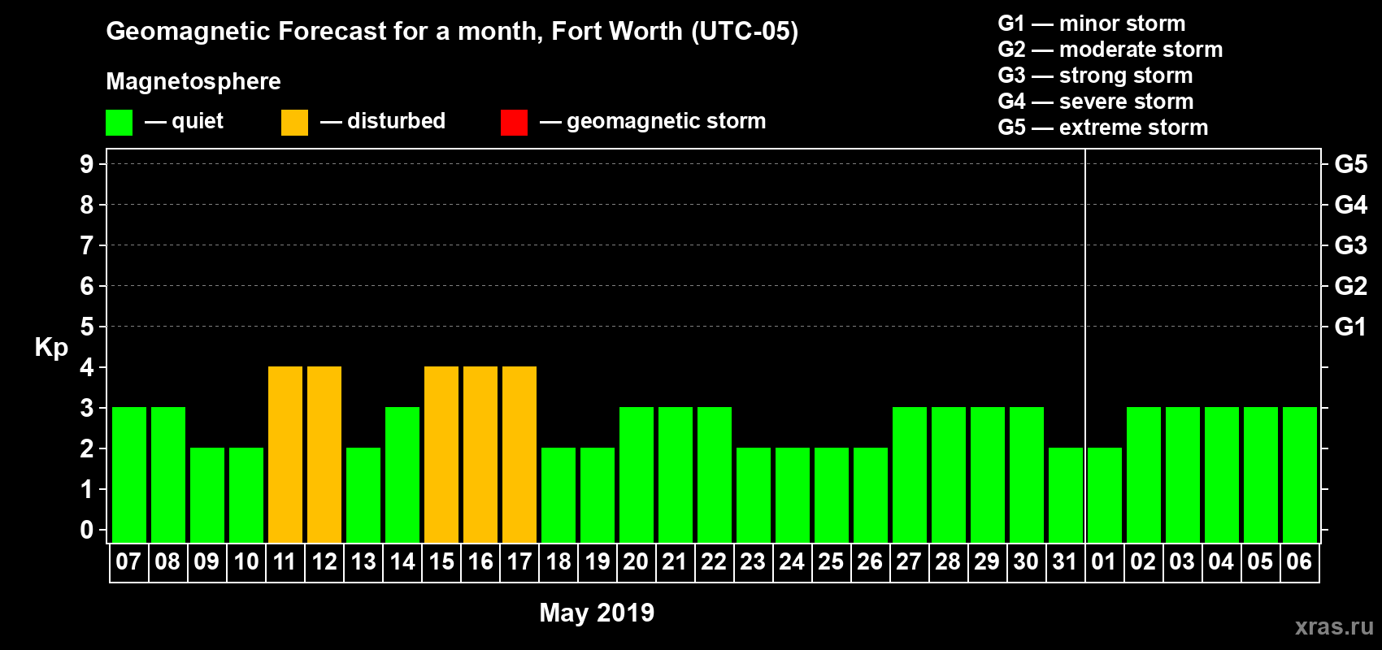Click the Kp value 0 axis label
This screenshot has height=650, width=1382.
(x=87, y=530)
